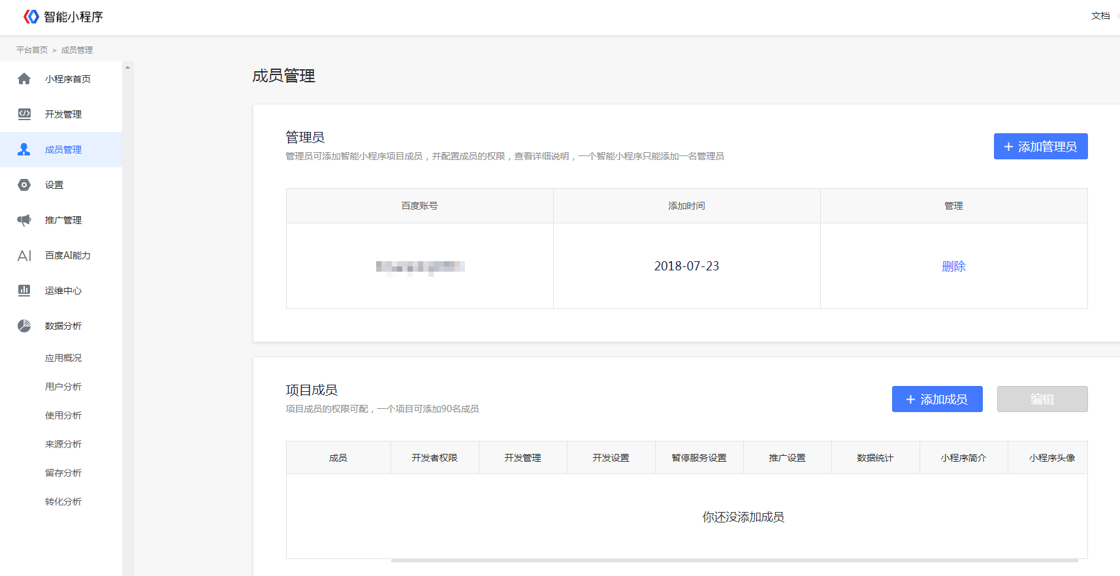Screen dimensions: 1120x576
Task: Click the AI icon for 百度AI能力
Action: pos(24,255)
